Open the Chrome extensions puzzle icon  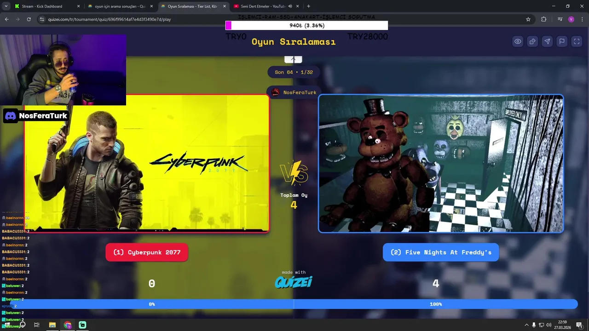(x=544, y=19)
